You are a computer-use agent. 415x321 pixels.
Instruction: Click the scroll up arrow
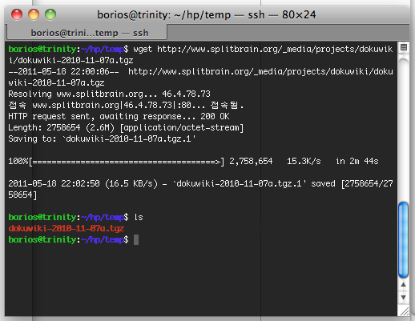tap(403, 284)
